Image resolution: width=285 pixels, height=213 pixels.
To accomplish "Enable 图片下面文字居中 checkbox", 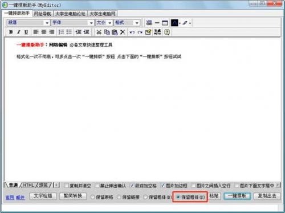I will pos(237,185).
